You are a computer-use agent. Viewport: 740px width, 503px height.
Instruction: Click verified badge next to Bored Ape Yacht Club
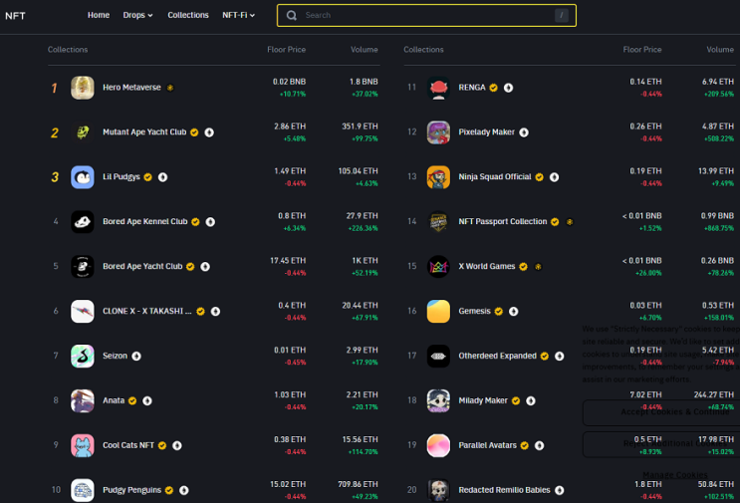point(190,267)
